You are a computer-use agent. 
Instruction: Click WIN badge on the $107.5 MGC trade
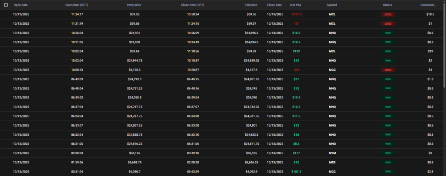coord(388,172)
